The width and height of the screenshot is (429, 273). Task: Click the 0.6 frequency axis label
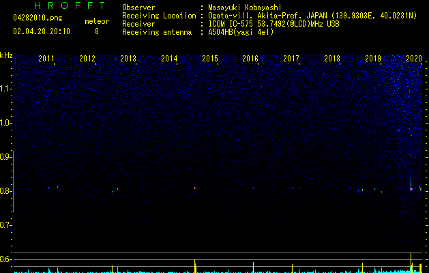click(5, 259)
